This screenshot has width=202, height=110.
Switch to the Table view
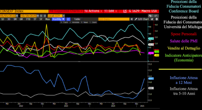click(x=77, y=19)
